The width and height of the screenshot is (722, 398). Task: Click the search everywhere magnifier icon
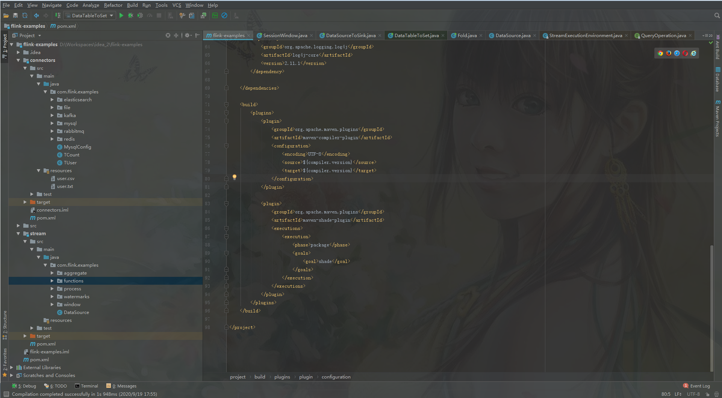[x=717, y=15]
